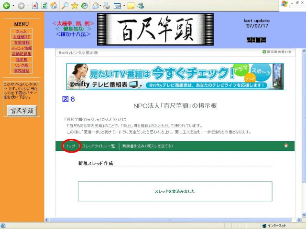
Task: Click the @nifty テレビ番組表 banner ad
Action: [x=175, y=76]
